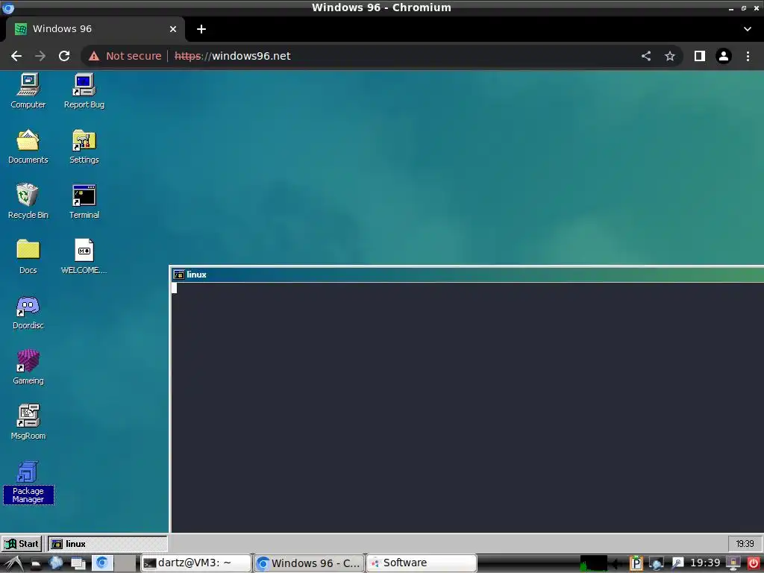Launch the Terminal desktop shortcut

84,201
